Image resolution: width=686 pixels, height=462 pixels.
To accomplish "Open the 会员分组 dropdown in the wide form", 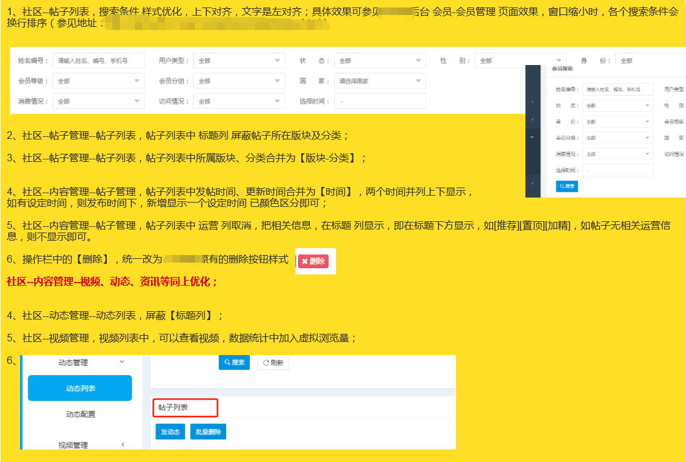I will click(239, 81).
